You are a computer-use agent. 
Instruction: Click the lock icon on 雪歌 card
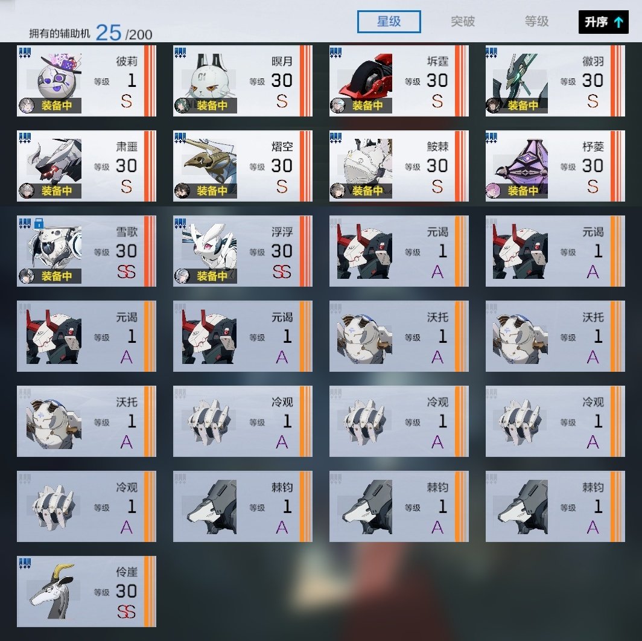(39, 223)
